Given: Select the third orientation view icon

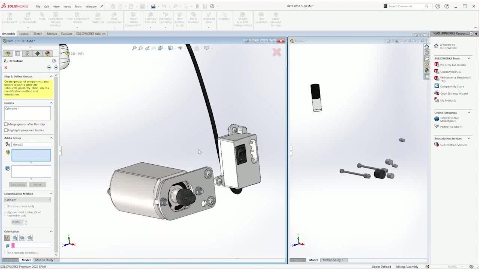Looking at the screenshot, I should pyautogui.click(x=22, y=238).
